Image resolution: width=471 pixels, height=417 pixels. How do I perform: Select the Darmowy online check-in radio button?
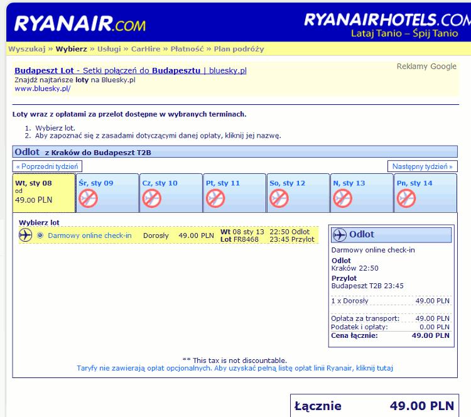40,236
